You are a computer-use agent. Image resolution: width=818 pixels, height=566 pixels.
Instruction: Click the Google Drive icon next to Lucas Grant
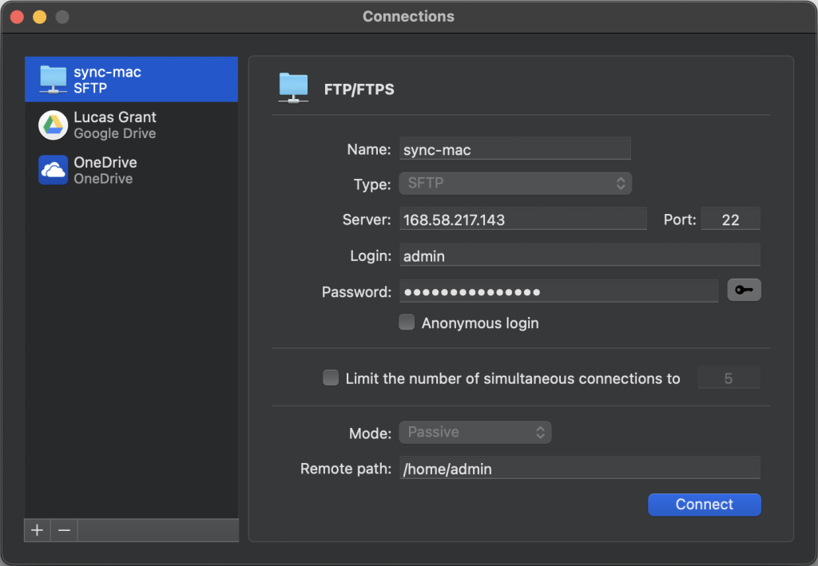coord(51,125)
